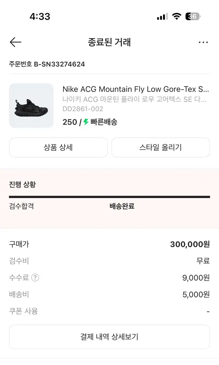219x365 pixels.
Task: Tap the cellular signal bars icon
Action: coord(162,17)
